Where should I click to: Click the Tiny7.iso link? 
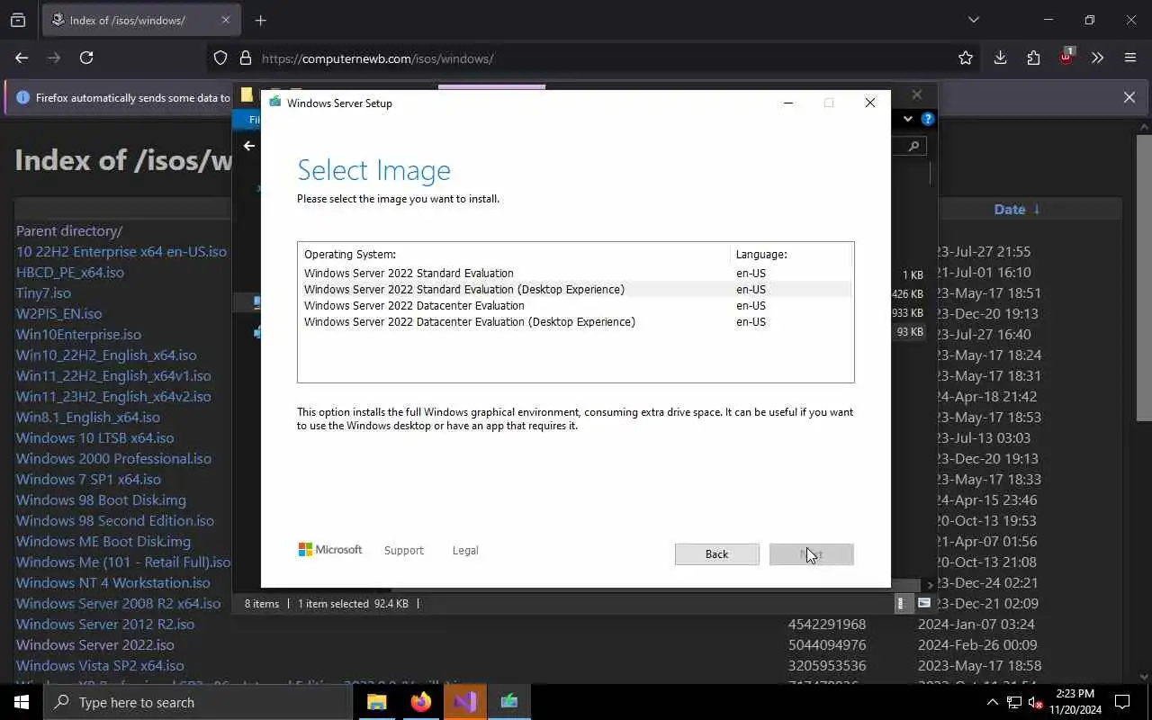(x=43, y=292)
